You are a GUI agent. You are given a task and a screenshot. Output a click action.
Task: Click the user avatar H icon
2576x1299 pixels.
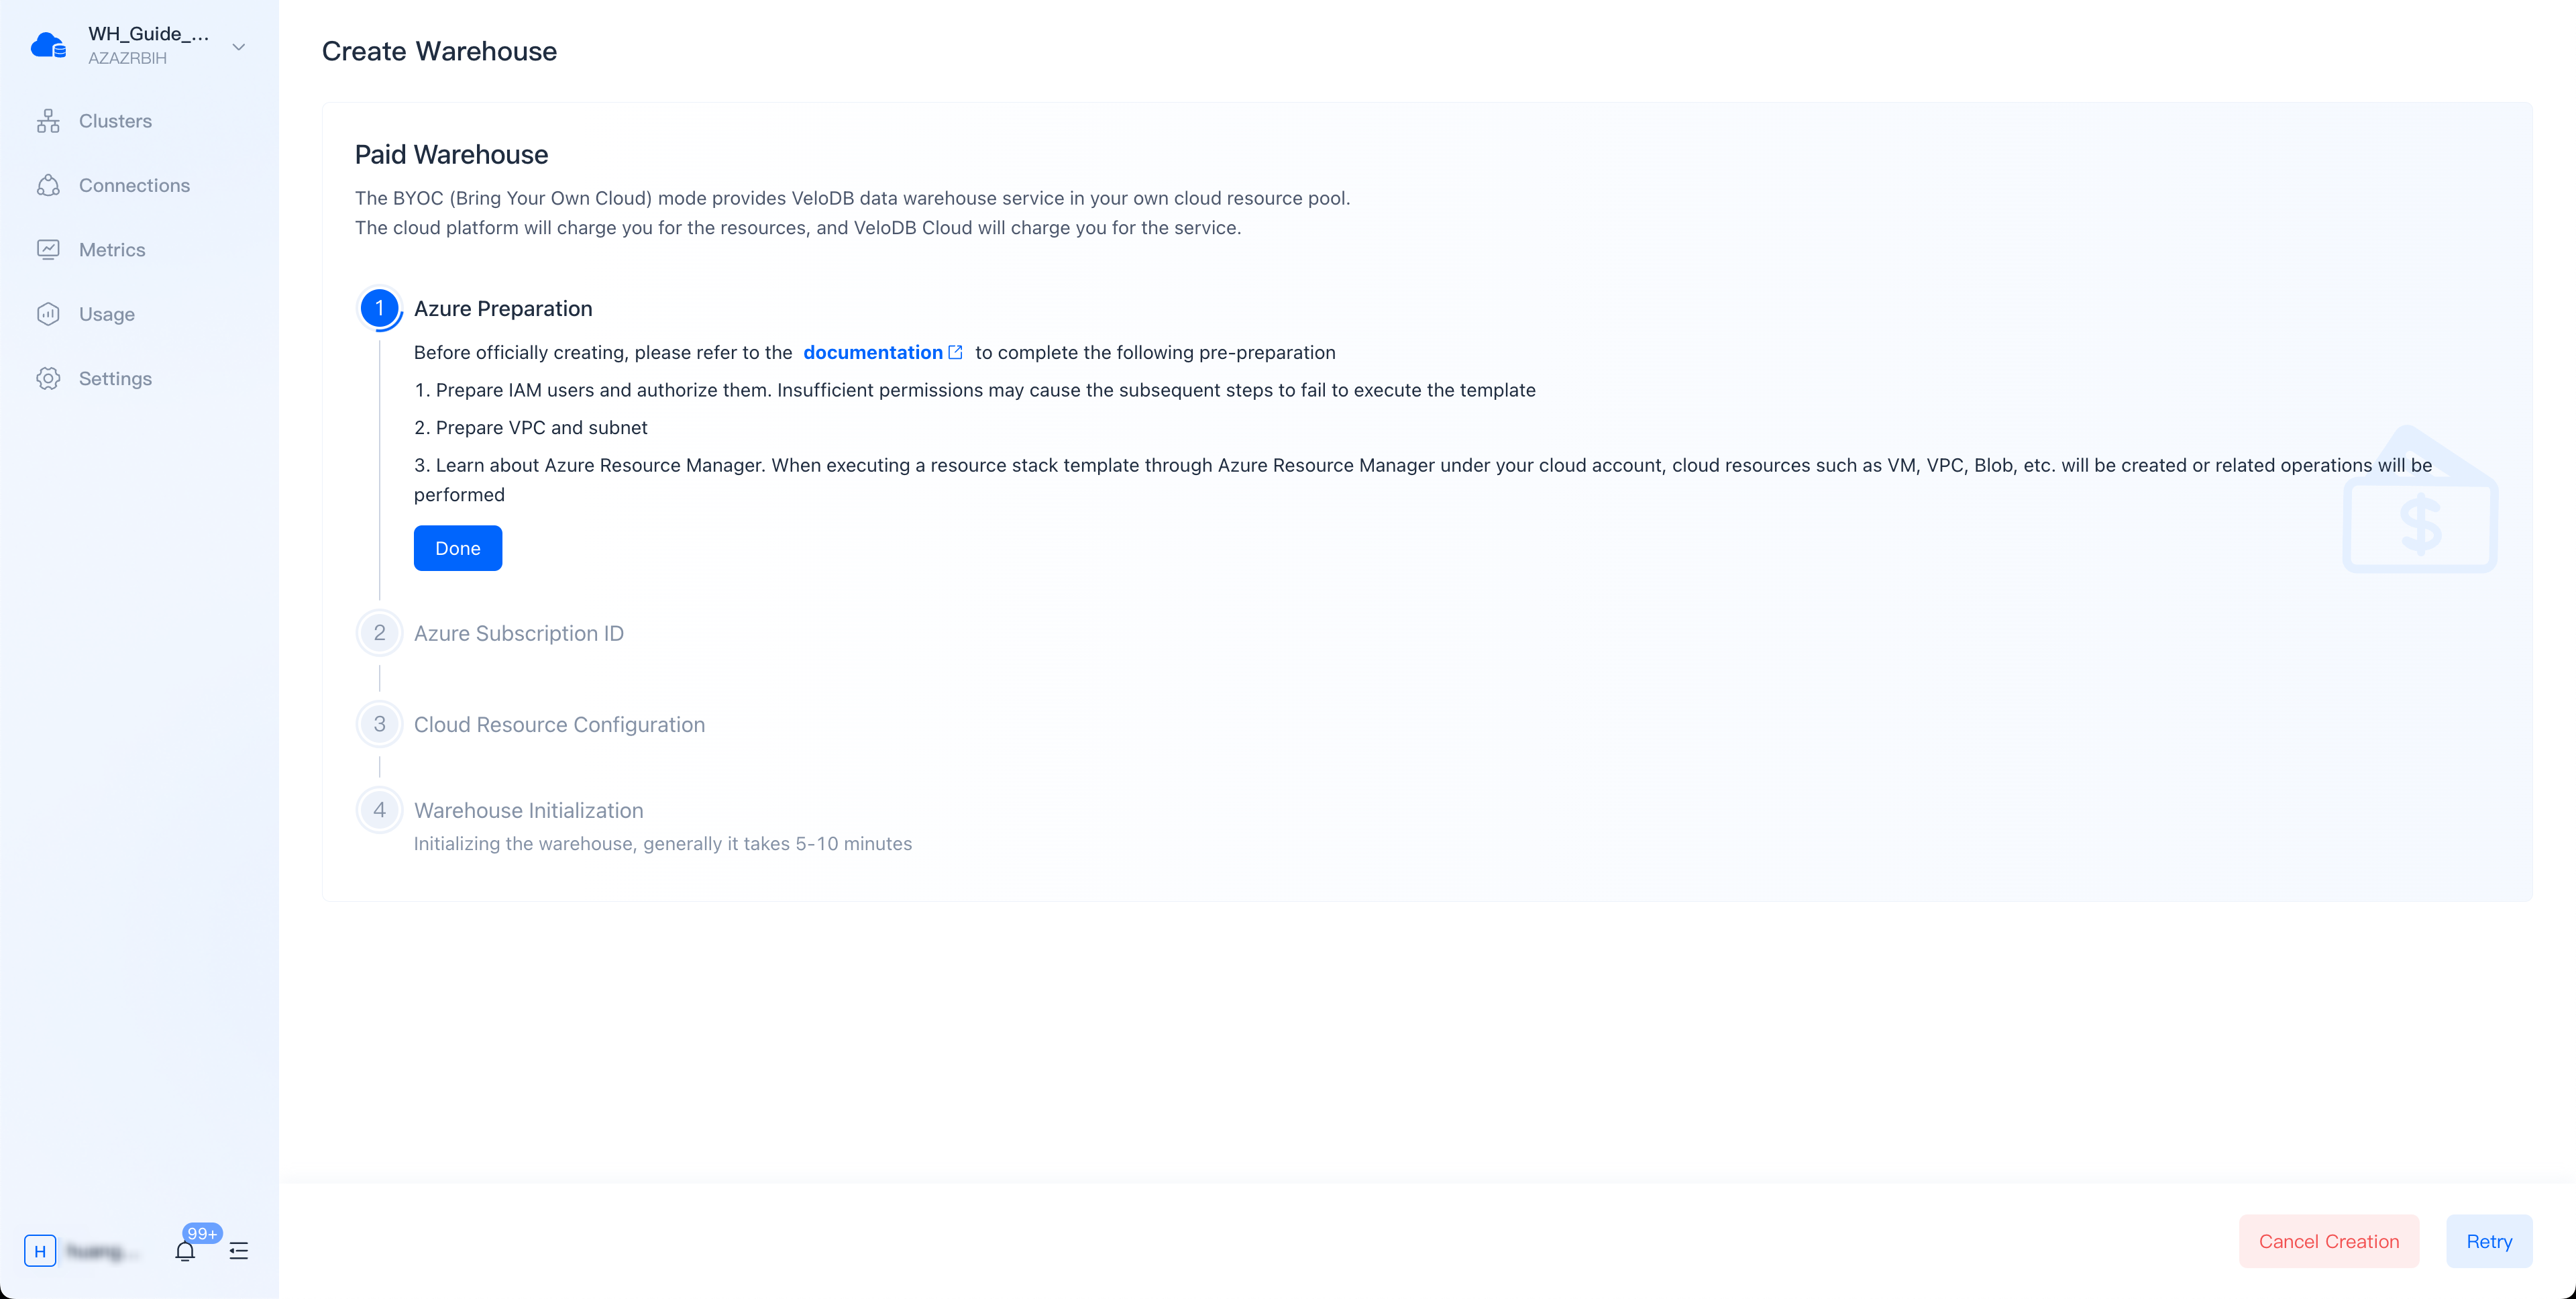(40, 1251)
